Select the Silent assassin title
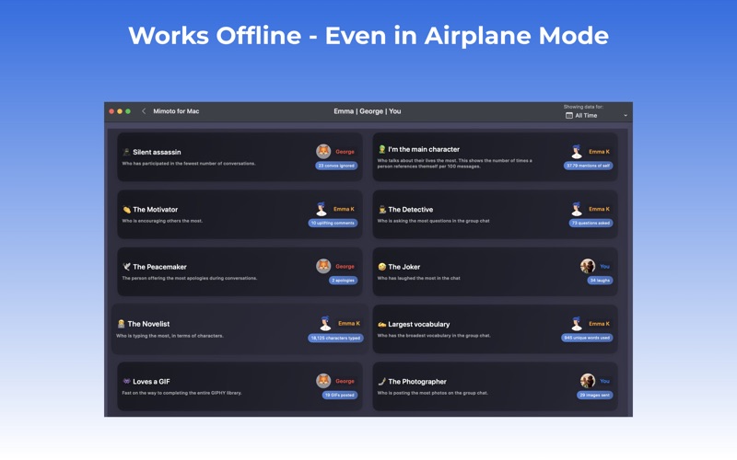737x460 pixels. click(x=157, y=152)
